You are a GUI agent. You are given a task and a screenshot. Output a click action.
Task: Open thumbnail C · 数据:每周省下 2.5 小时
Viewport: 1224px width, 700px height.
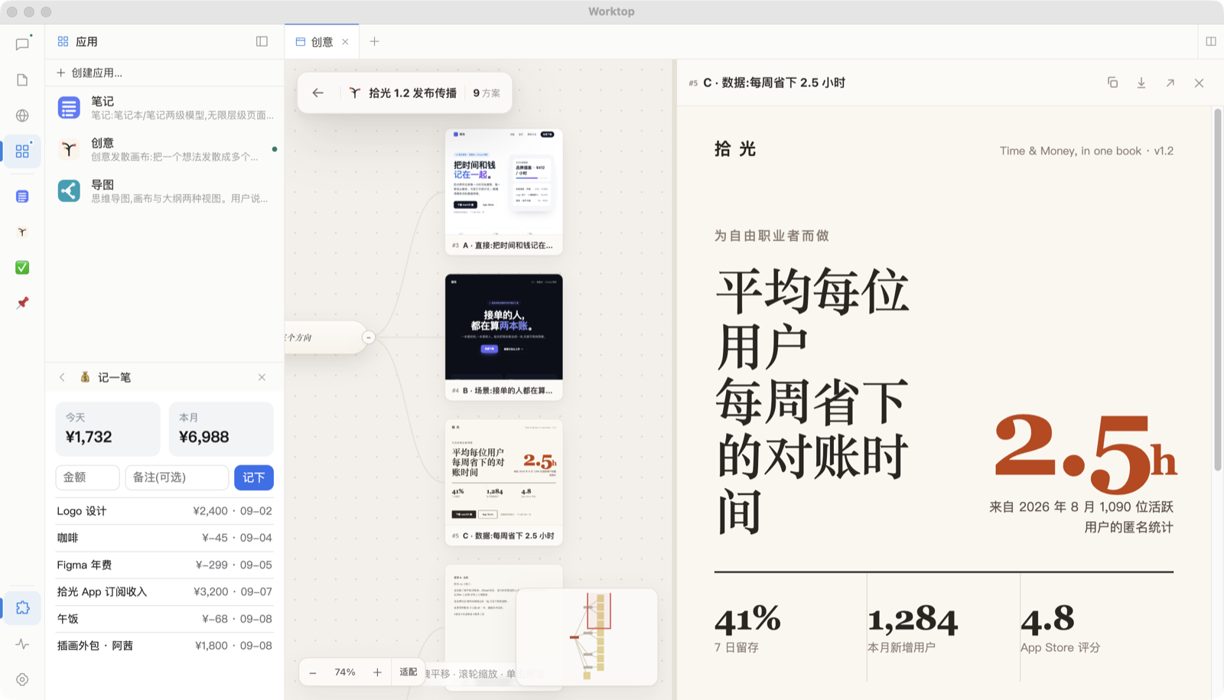[504, 482]
